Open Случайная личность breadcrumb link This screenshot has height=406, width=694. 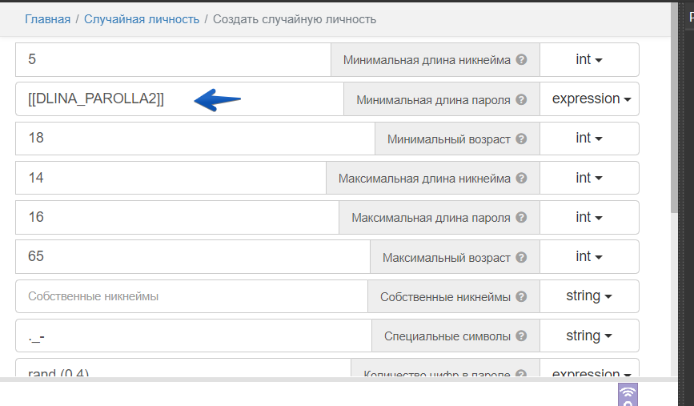(x=142, y=18)
